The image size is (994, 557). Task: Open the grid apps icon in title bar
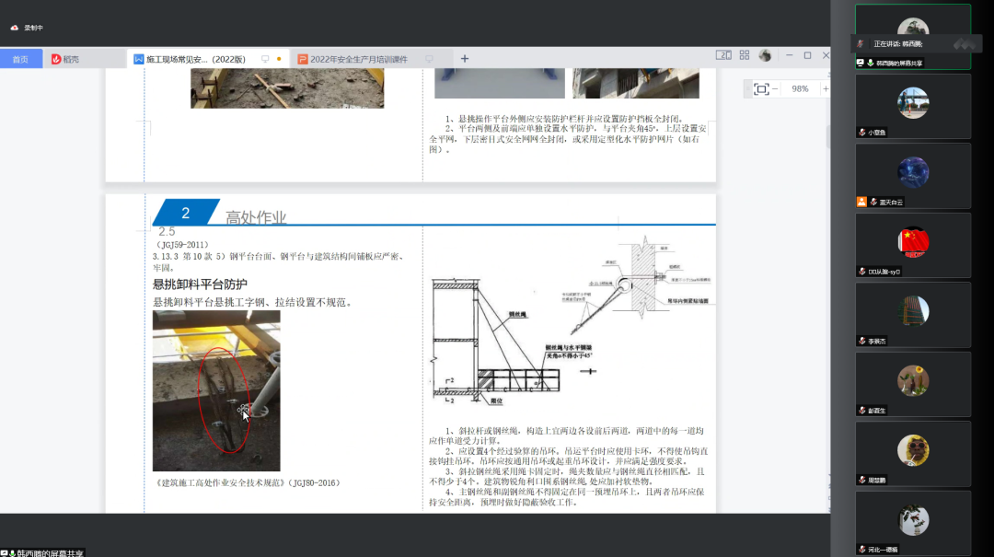click(745, 55)
